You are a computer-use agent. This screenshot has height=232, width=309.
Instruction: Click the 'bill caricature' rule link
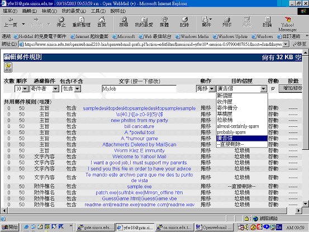point(139,126)
